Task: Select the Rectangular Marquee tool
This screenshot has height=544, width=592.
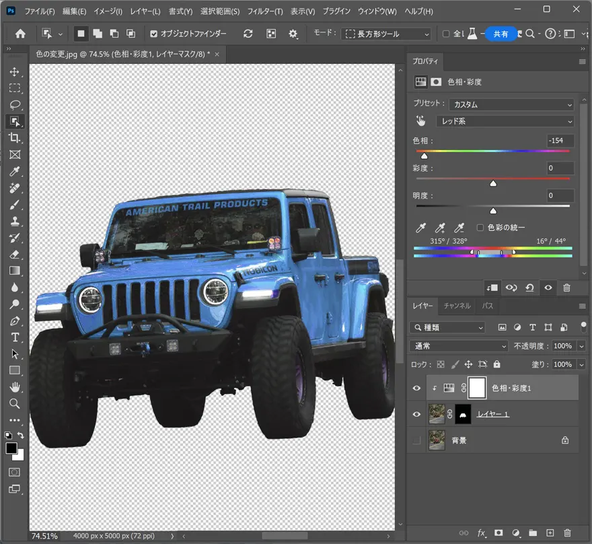Action: coord(14,88)
